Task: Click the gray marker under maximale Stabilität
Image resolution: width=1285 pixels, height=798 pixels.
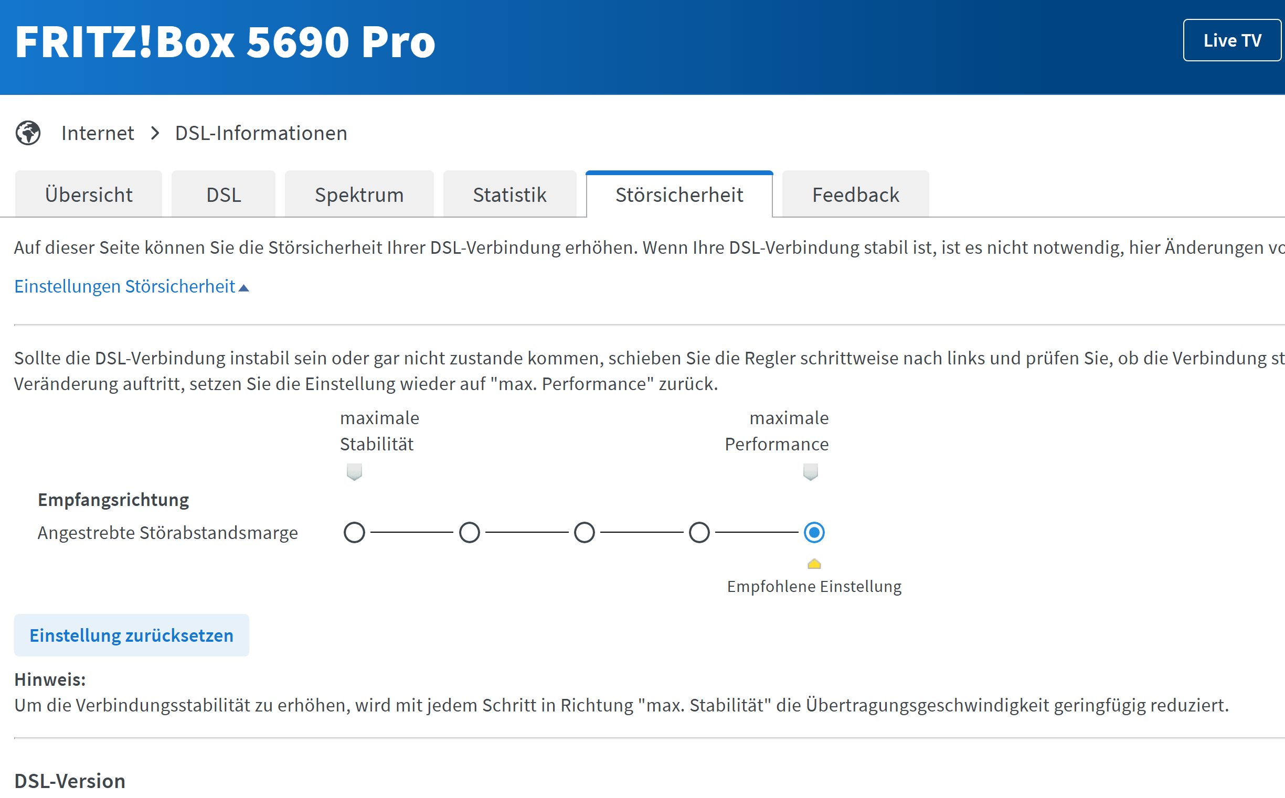Action: (354, 471)
